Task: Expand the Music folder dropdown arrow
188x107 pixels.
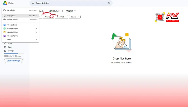Action: [75, 11]
